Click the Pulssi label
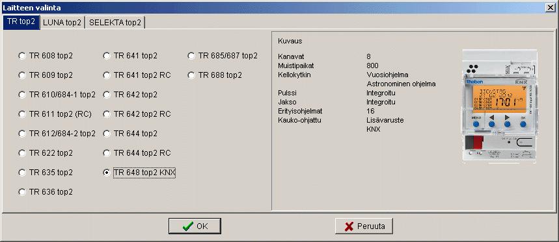This screenshot has height=242, width=559. coord(287,93)
